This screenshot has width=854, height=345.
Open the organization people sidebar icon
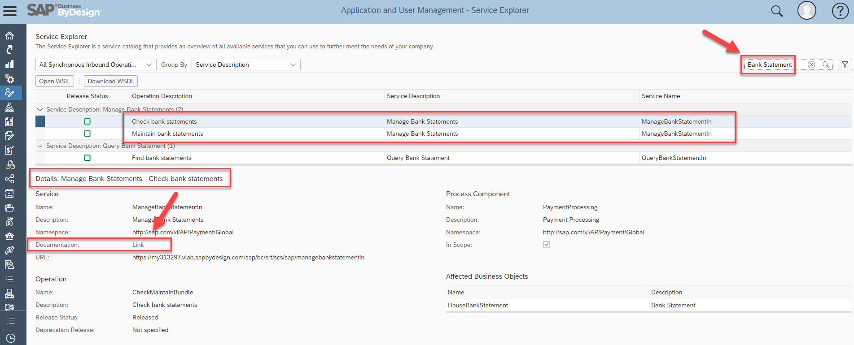point(9,107)
